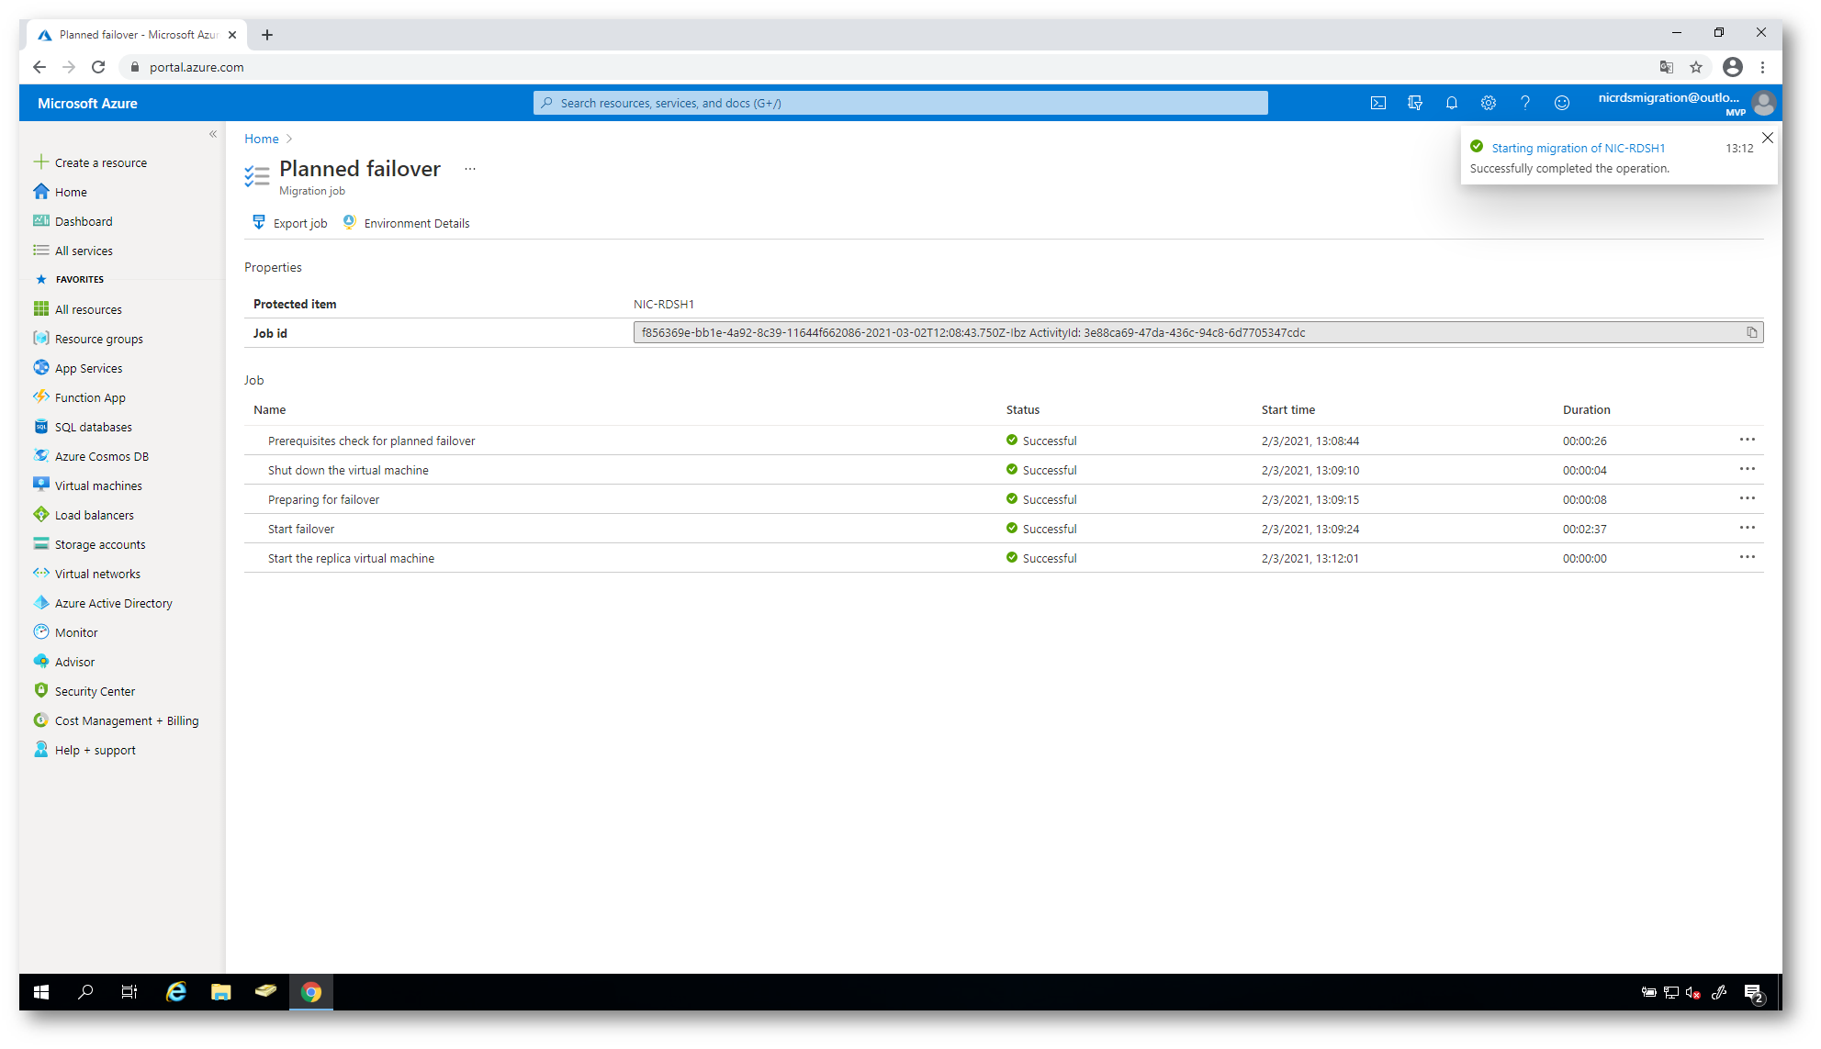This screenshot has height=1049, width=1821.
Task: Open Dashboard in the sidebar
Action: coord(73,221)
